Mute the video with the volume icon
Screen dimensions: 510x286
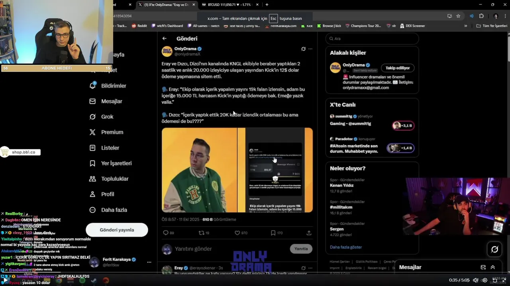click(475, 280)
